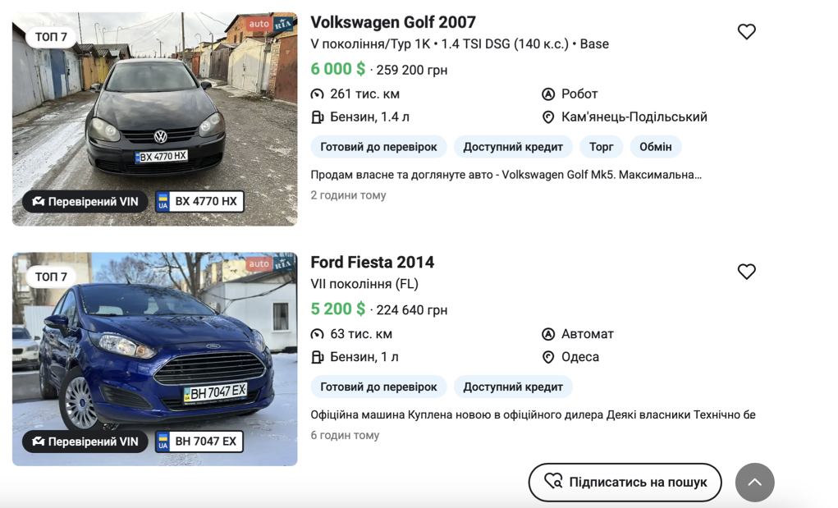Click the BX 4770 HX license plate badge
The image size is (838, 508).
(x=199, y=202)
